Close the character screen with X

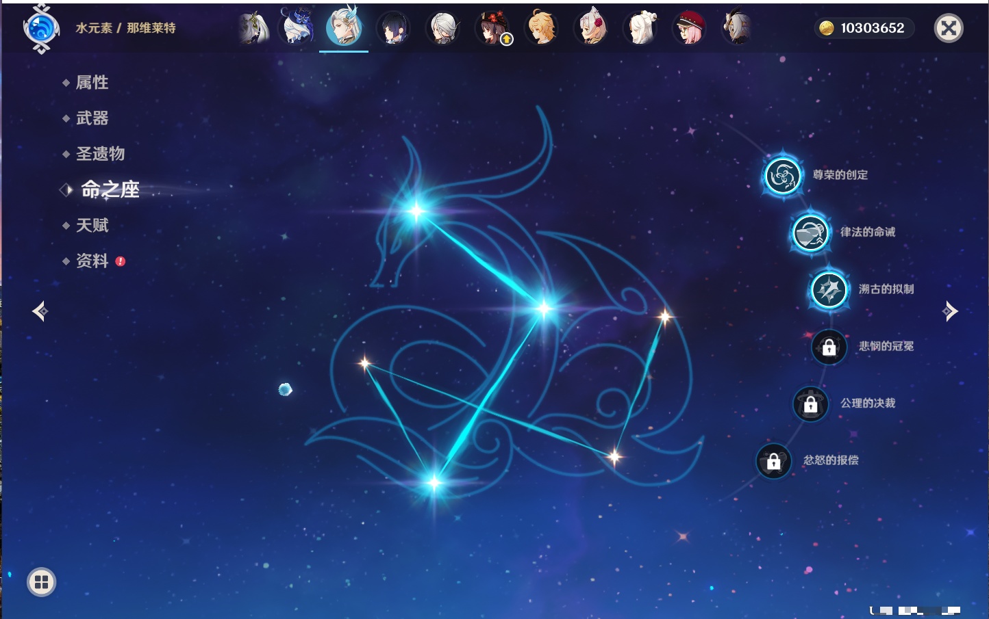point(949,28)
